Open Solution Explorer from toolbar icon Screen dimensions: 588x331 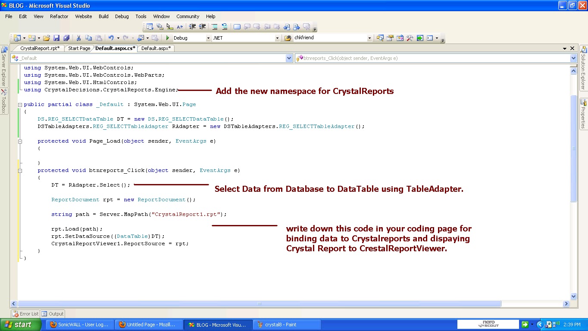coord(380,38)
